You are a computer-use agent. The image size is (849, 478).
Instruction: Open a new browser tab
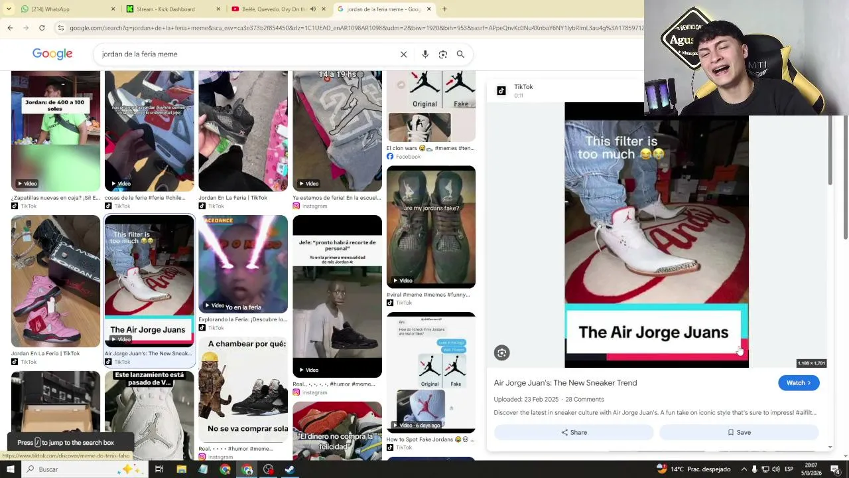tap(444, 9)
